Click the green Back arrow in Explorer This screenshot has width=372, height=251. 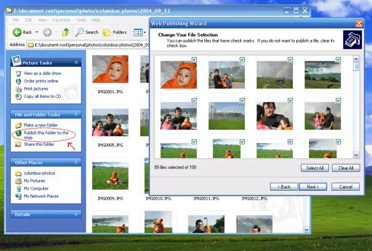pyautogui.click(x=17, y=32)
